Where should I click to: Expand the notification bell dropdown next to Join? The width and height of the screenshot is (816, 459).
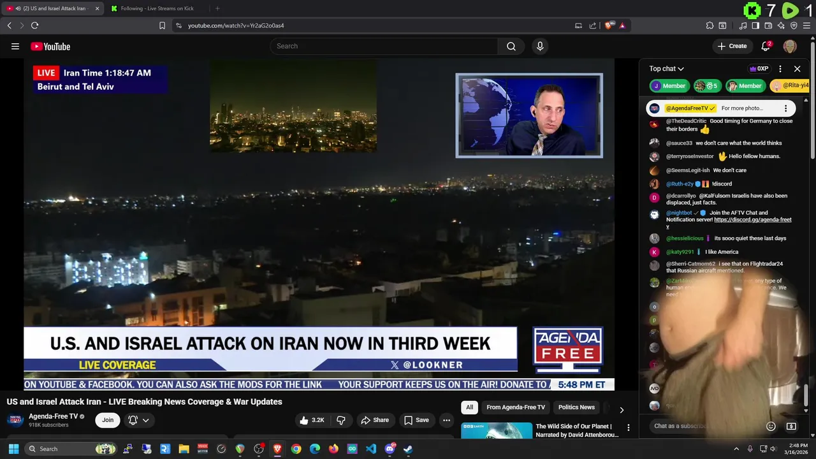click(139, 420)
